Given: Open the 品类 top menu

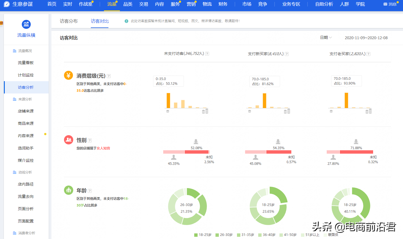Looking at the screenshot, I should coord(128,4).
